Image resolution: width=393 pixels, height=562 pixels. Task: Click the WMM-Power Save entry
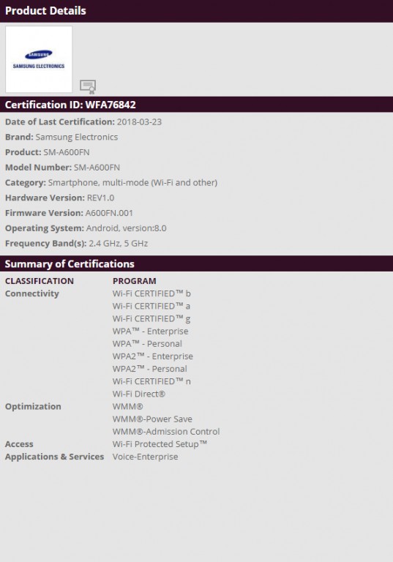[x=152, y=419]
